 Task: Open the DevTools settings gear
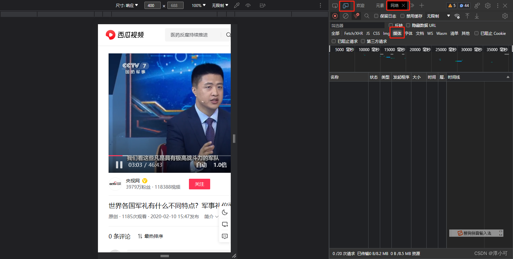click(488, 5)
